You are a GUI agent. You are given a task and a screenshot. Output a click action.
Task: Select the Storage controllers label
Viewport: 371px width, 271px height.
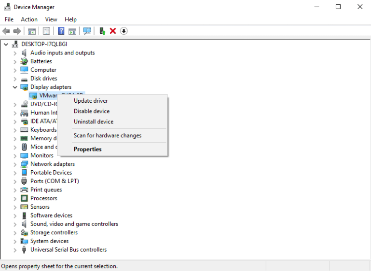[x=54, y=232]
